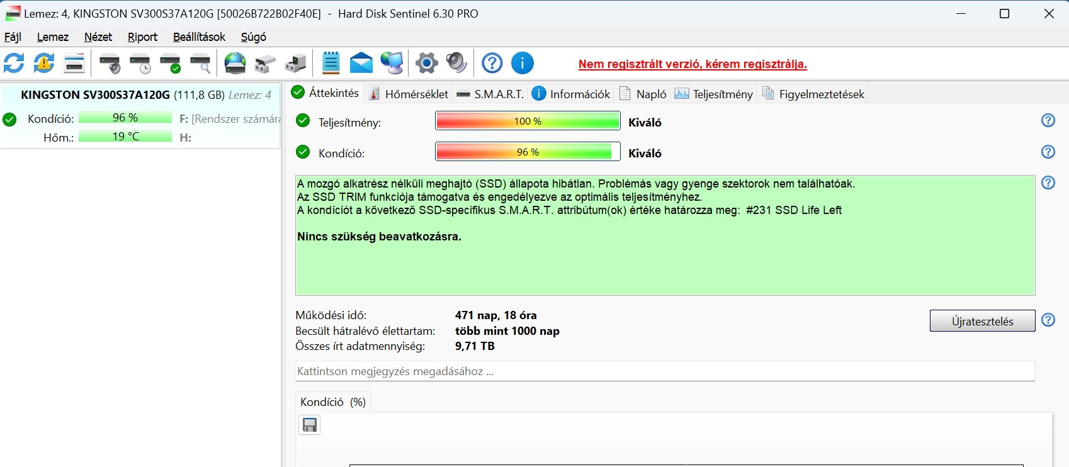Switch to the Hőmérséklet tab
Screen dimensions: 1069x467
coord(409,94)
